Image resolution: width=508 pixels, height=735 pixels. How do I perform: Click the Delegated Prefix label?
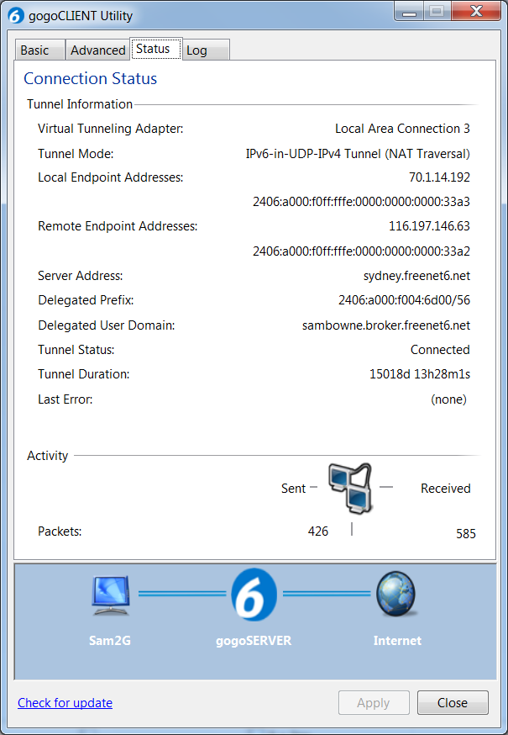[x=86, y=300]
